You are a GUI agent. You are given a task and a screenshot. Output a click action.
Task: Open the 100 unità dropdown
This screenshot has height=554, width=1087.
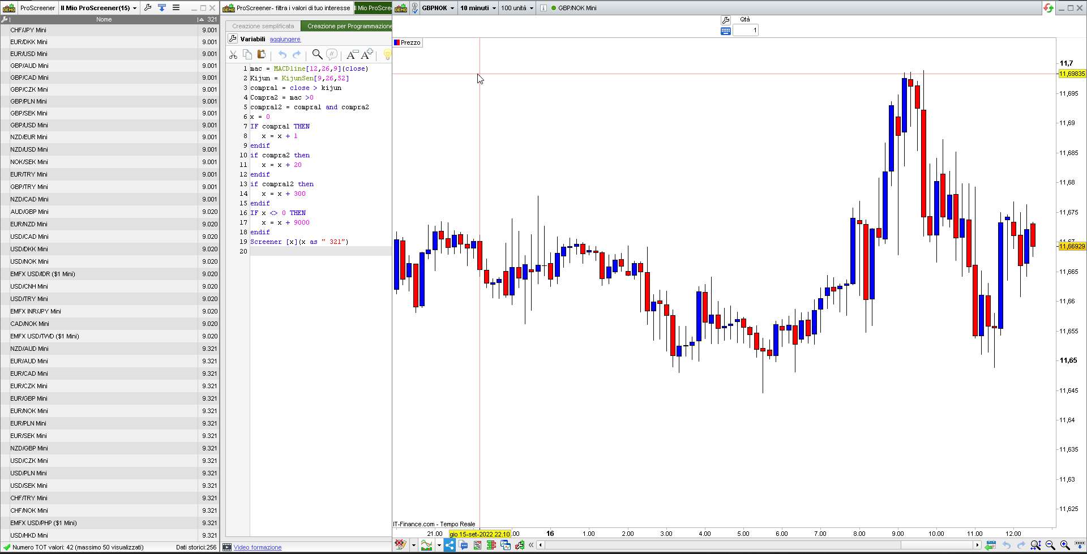[x=517, y=8]
